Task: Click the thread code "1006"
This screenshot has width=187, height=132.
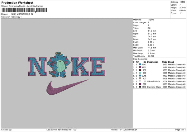Action: point(165,87)
